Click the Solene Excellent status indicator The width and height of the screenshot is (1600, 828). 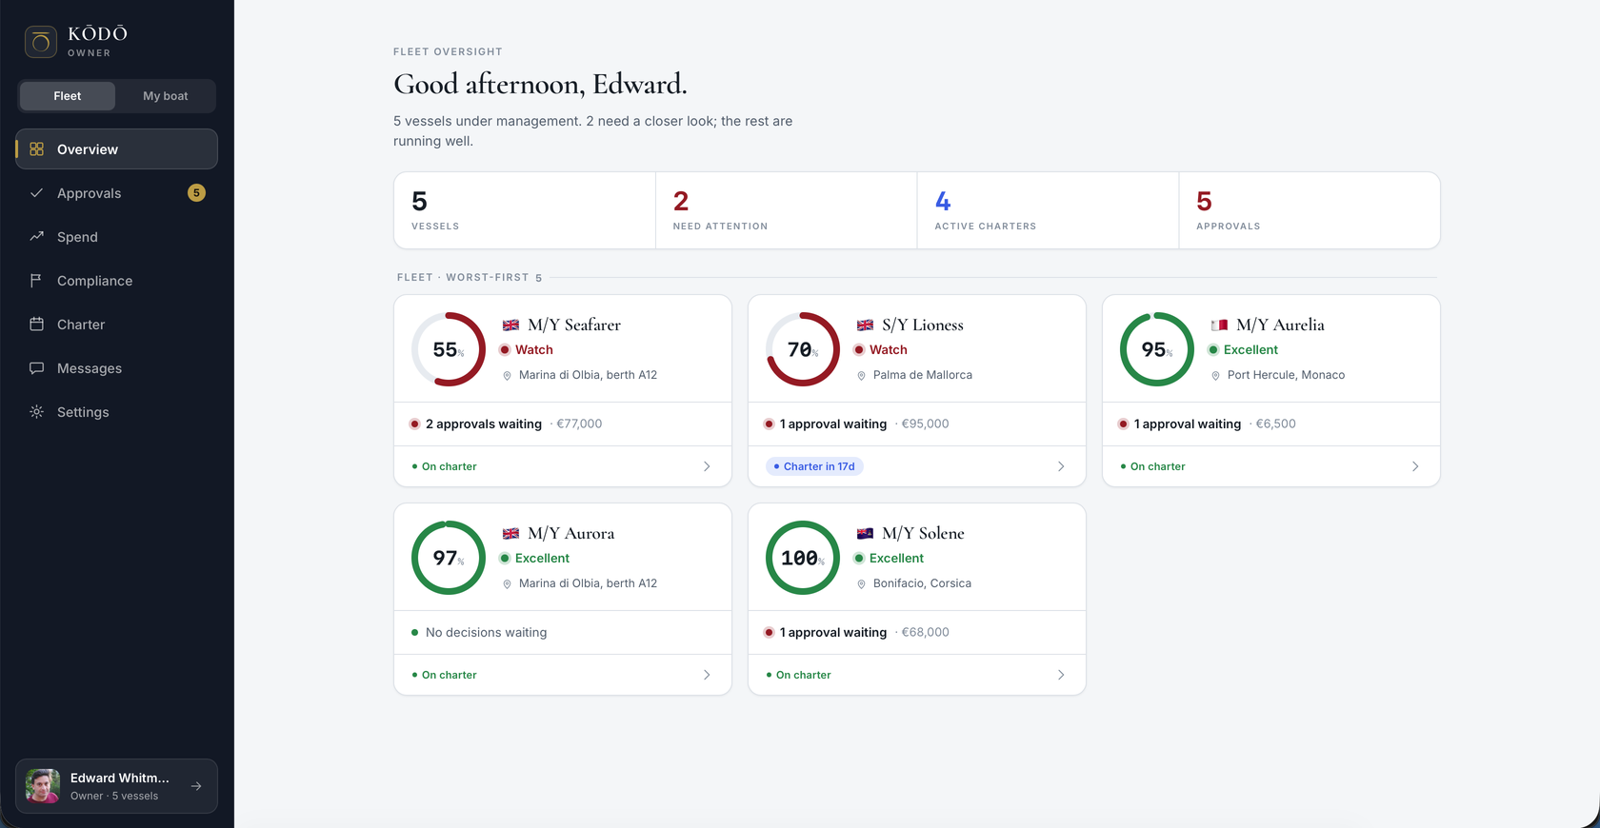coord(889,559)
